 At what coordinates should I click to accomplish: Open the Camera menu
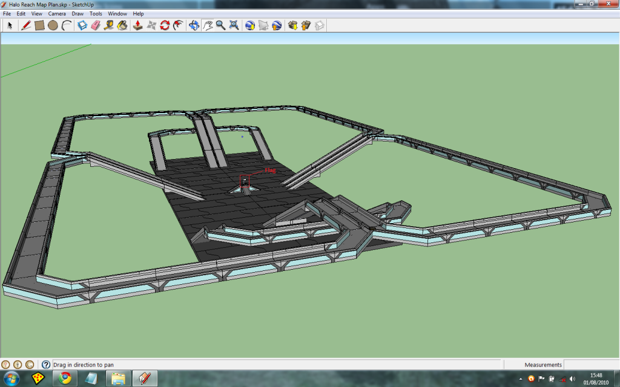click(57, 13)
